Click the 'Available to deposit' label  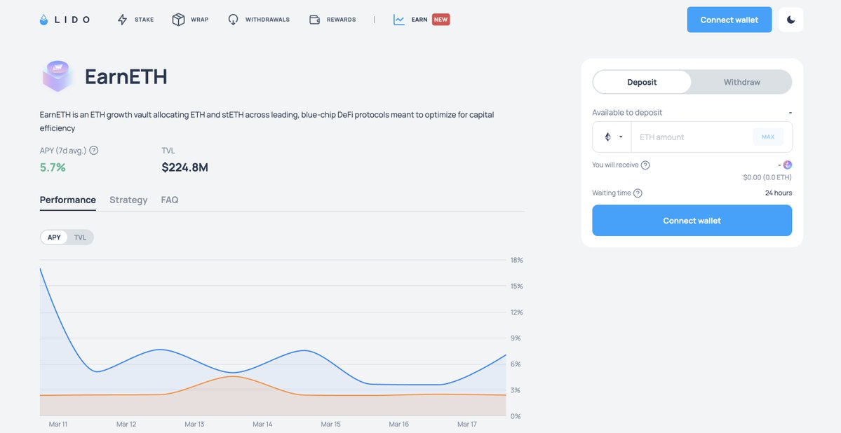(x=627, y=113)
